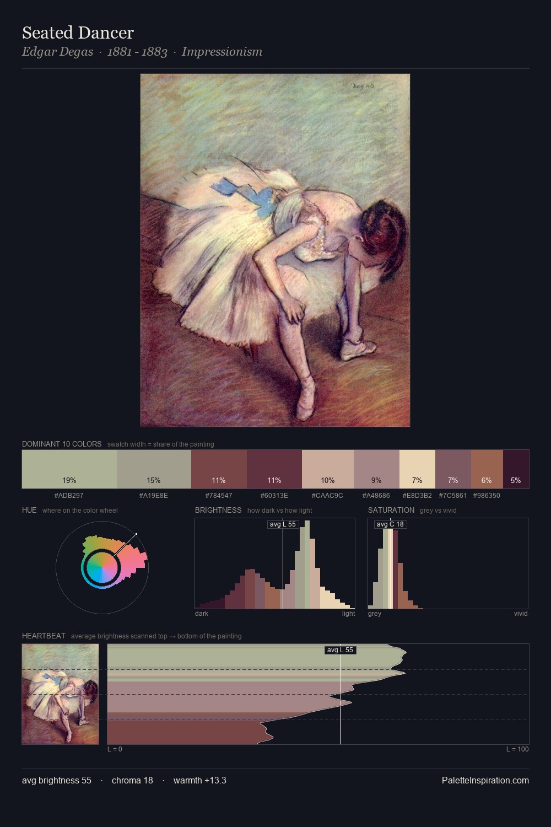Image resolution: width=551 pixels, height=827 pixels.
Task: Click the date range '1881 - 1883'
Action: tap(137, 52)
